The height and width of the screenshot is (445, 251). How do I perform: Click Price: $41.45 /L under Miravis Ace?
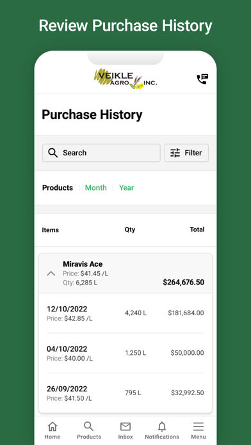(x=86, y=274)
